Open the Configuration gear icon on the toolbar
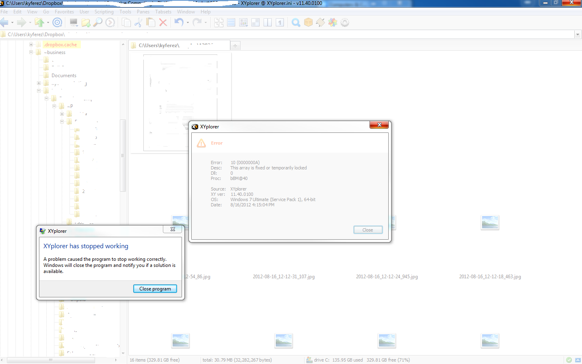Viewport: 582px width, 364px height. 344,22
